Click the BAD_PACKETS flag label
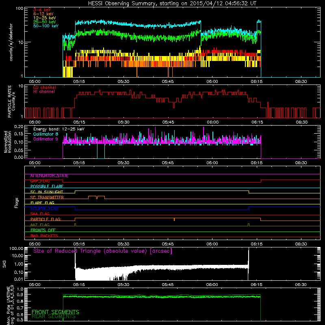 click(x=44, y=236)
